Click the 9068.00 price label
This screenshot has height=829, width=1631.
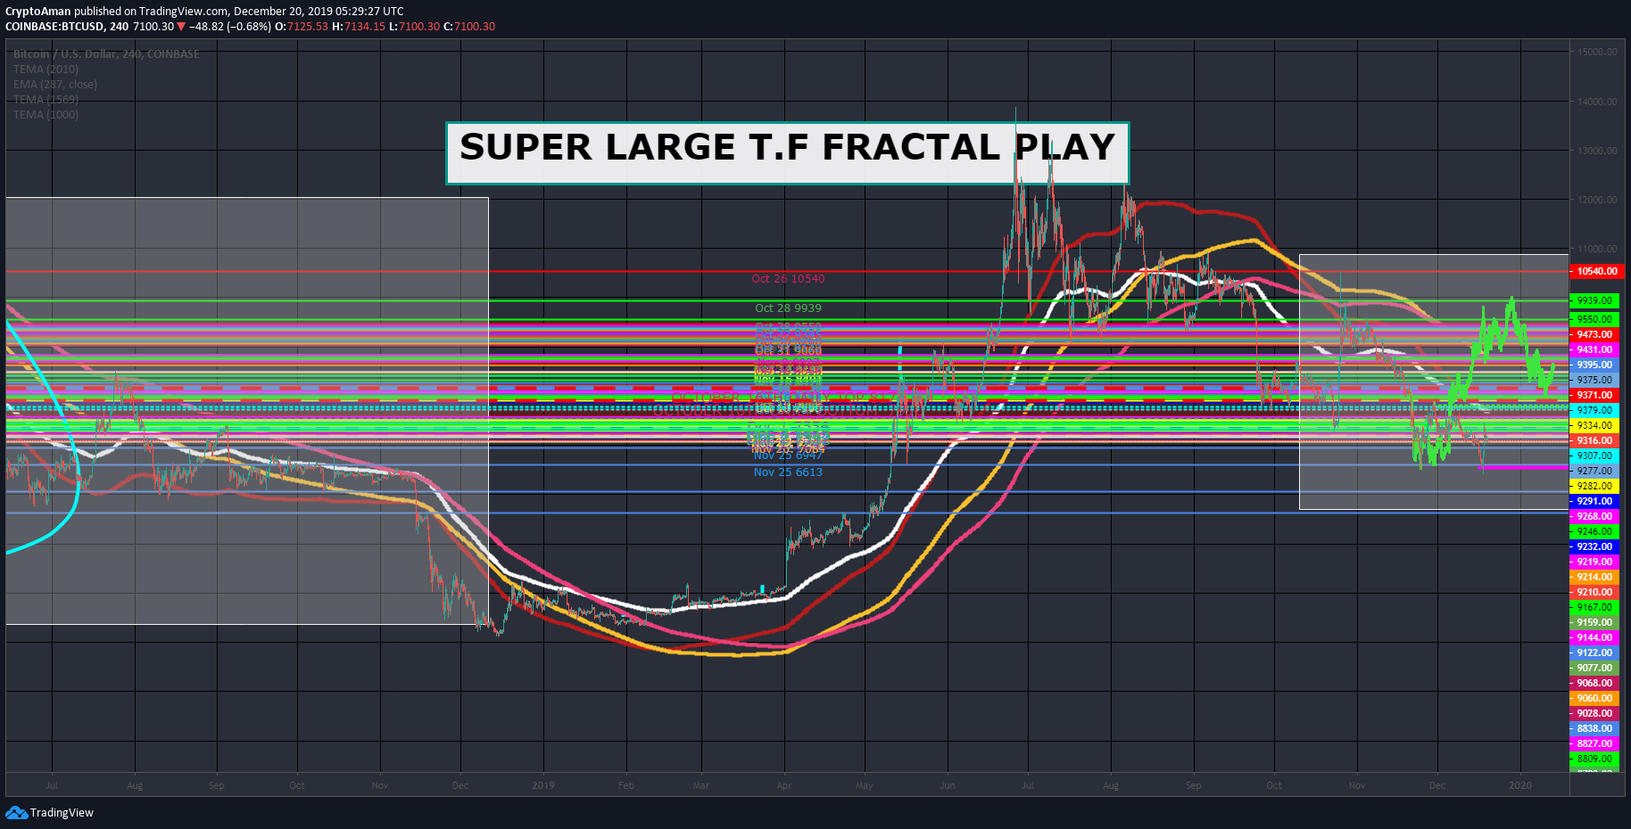tap(1594, 683)
